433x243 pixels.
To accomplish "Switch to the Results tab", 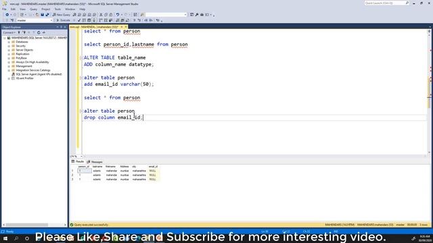I will [x=78, y=162].
